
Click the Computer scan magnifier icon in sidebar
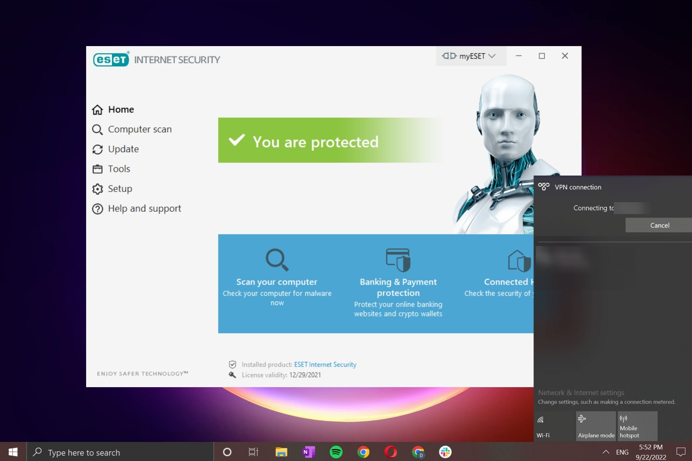(97, 129)
